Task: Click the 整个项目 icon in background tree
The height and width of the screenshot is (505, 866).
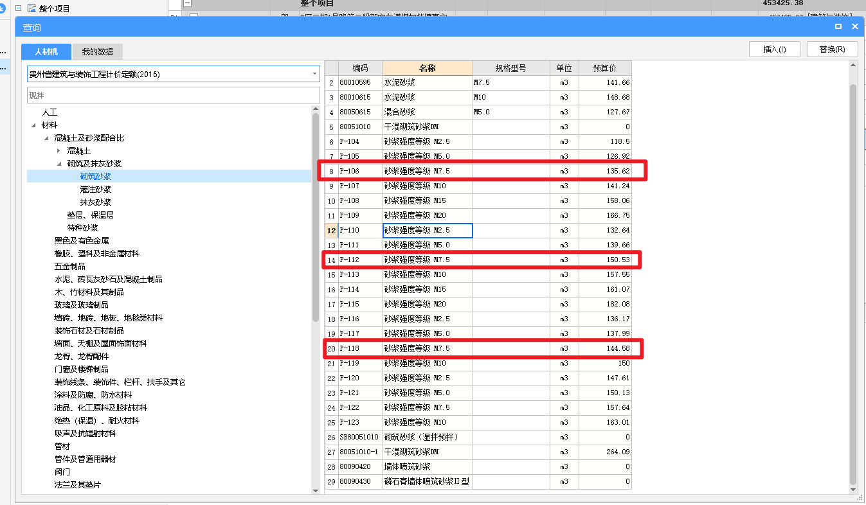Action: pyautogui.click(x=32, y=8)
